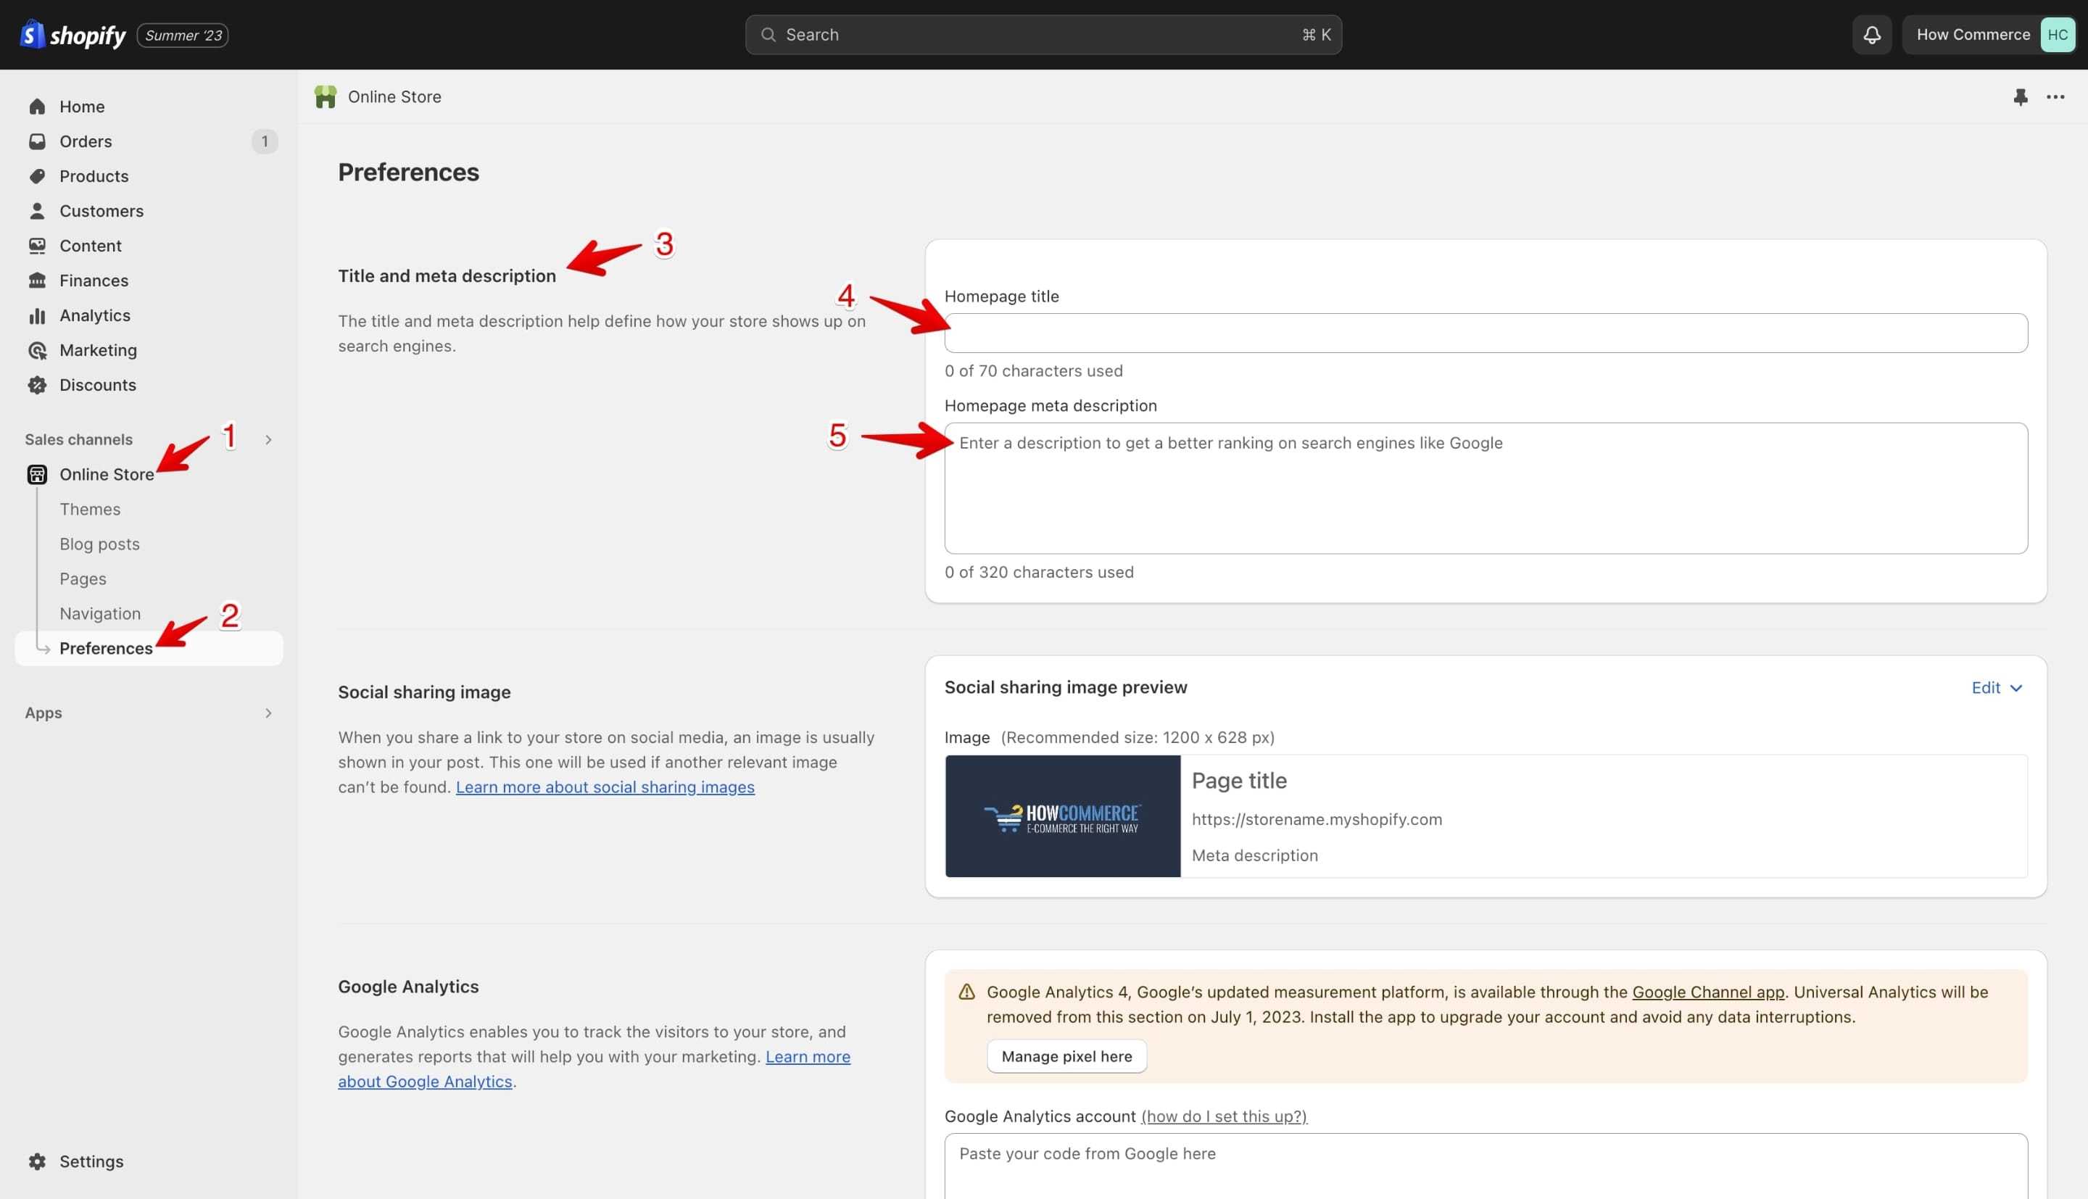The width and height of the screenshot is (2088, 1199).
Task: Click the Finances bank icon
Action: point(37,280)
